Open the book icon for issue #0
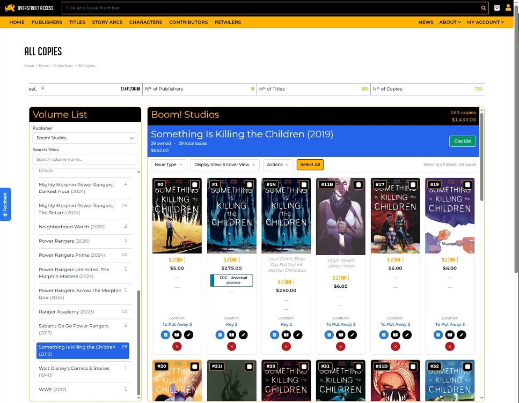This screenshot has height=403, width=519. pyautogui.click(x=177, y=335)
